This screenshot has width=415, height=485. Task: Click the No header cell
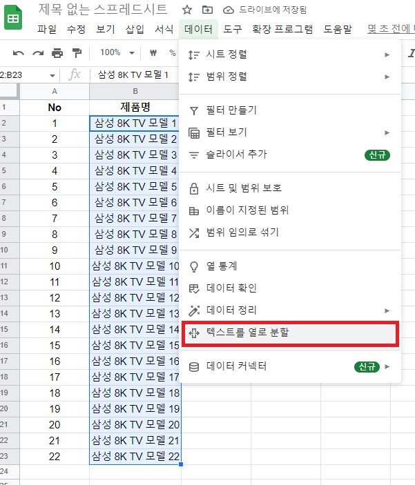55,108
